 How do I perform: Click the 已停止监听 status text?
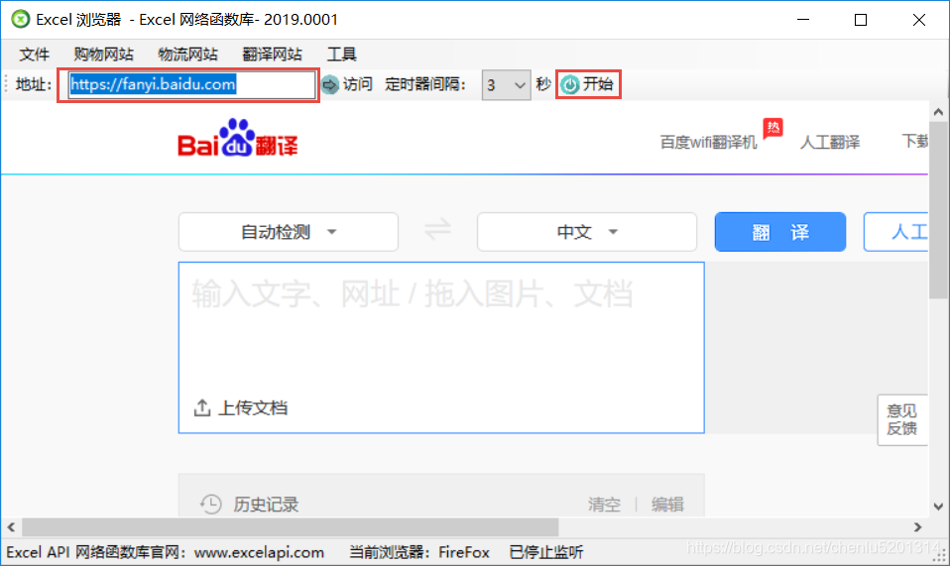[x=545, y=552]
